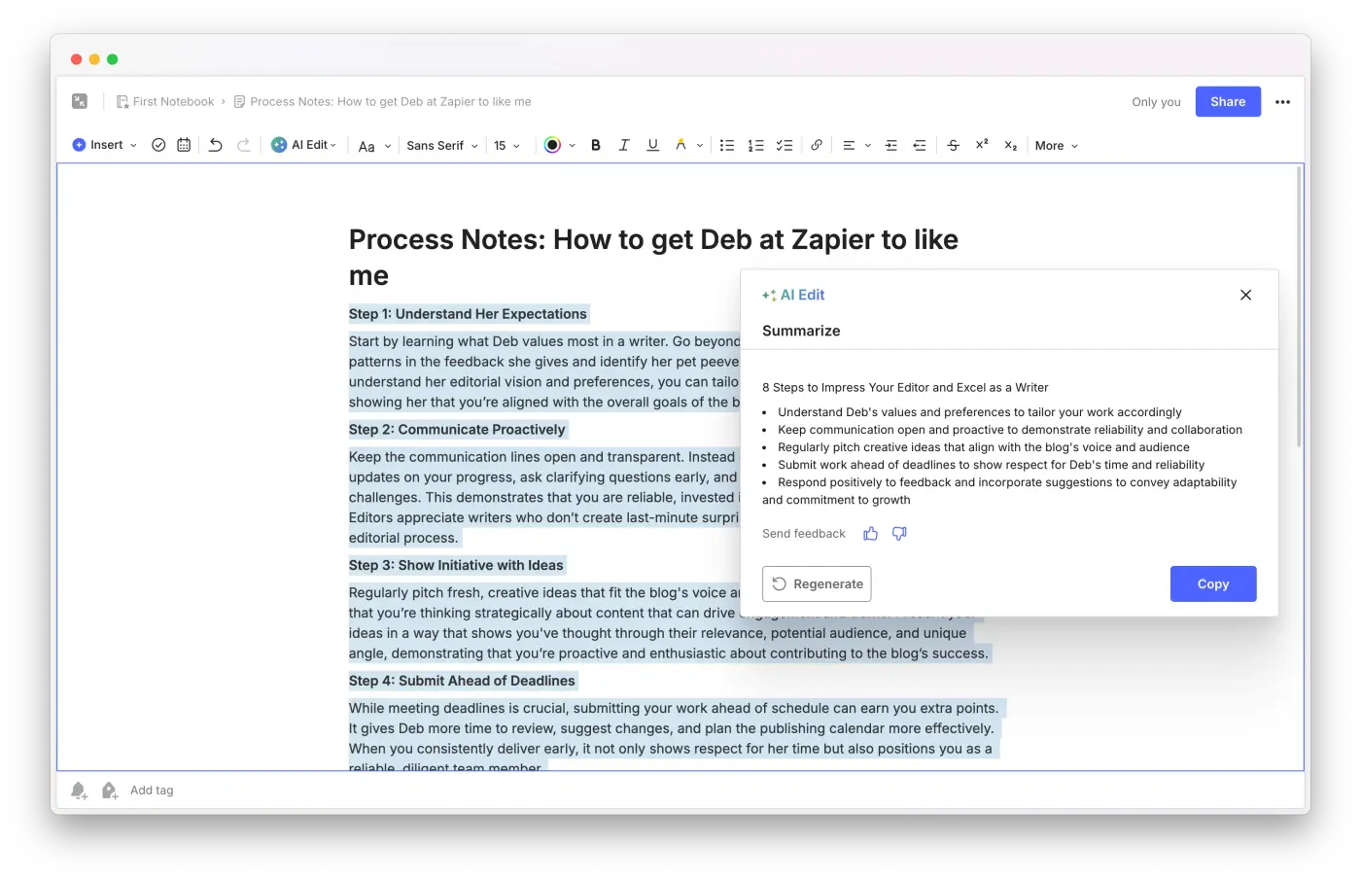This screenshot has width=1361, height=881.
Task: Open the Sans Serif font dropdown
Action: pyautogui.click(x=442, y=146)
